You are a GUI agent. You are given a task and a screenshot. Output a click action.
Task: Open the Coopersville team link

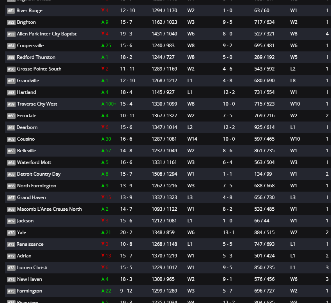(30, 46)
